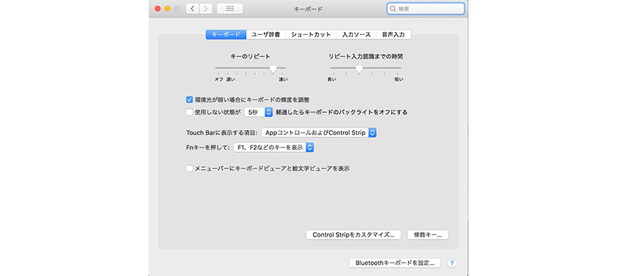The width and height of the screenshot is (617, 276).
Task: Click the 長い label under delay slider
Action: [x=332, y=79]
